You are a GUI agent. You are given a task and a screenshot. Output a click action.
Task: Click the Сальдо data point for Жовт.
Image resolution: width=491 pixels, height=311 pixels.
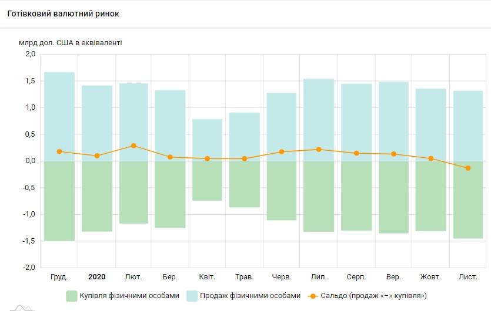(431, 158)
